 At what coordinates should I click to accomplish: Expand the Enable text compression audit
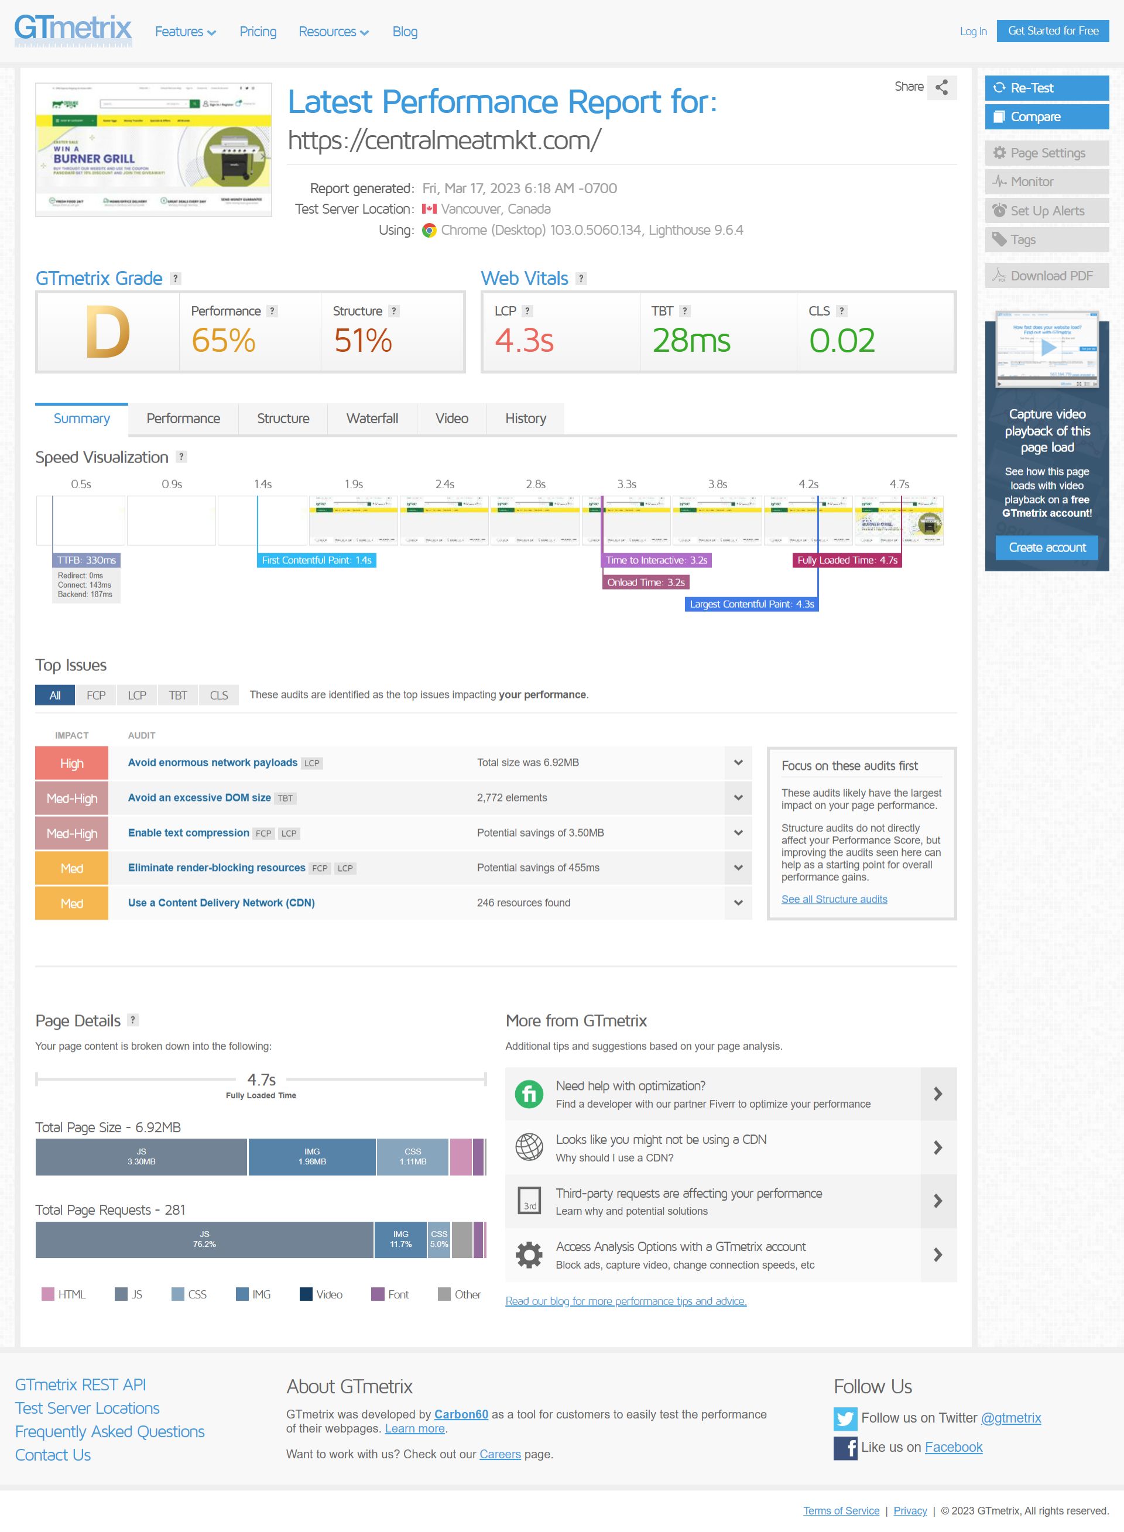(x=738, y=834)
